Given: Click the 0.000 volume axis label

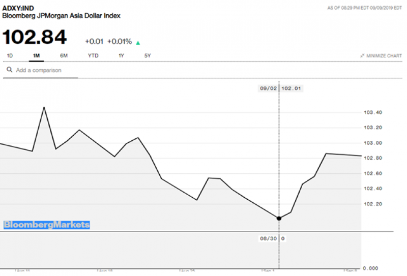Looking at the screenshot, I should [370, 268].
